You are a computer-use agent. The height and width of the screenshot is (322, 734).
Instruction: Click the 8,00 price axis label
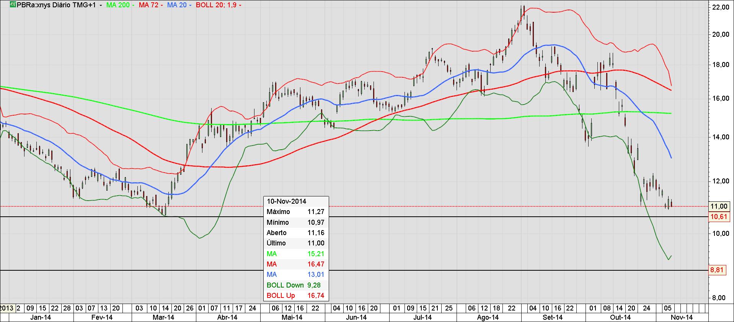point(719,298)
